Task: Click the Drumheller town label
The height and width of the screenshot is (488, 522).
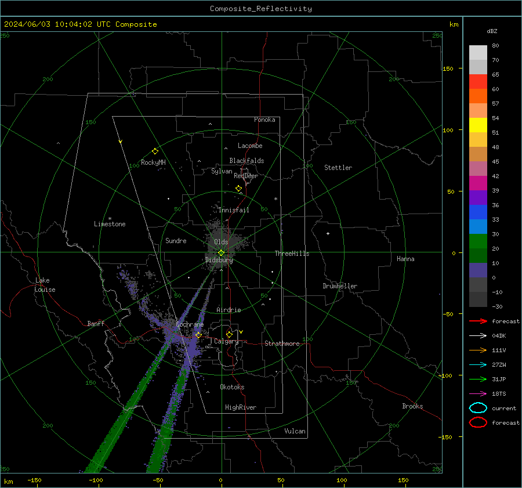Action: [x=340, y=286]
